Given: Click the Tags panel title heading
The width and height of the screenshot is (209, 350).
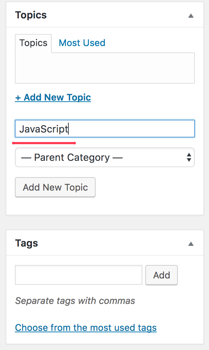Looking at the screenshot, I should tap(26, 243).
